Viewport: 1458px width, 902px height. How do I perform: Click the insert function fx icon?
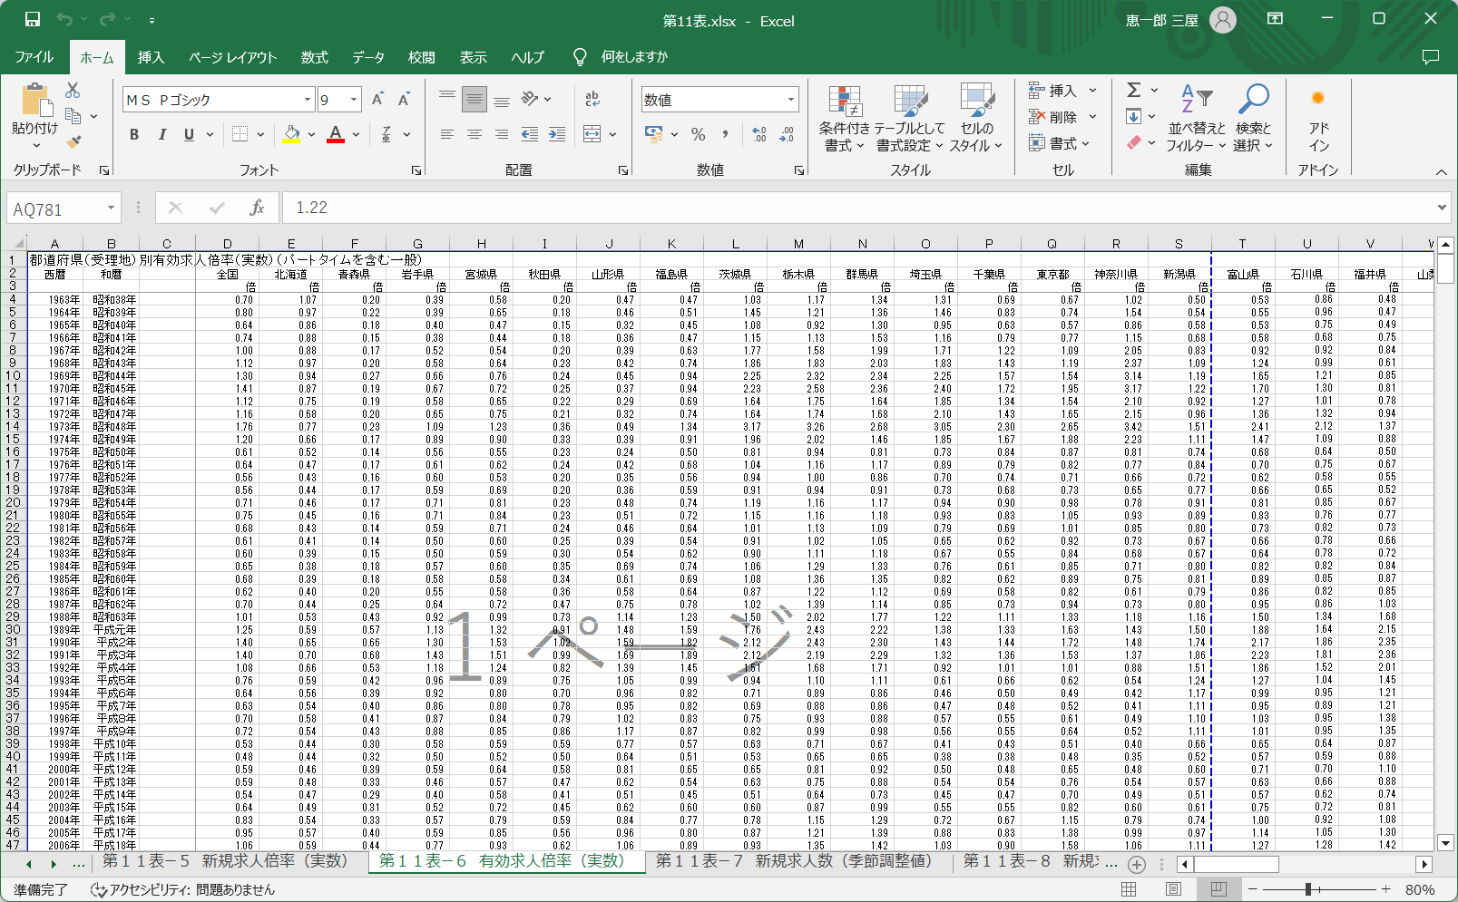pyautogui.click(x=258, y=209)
